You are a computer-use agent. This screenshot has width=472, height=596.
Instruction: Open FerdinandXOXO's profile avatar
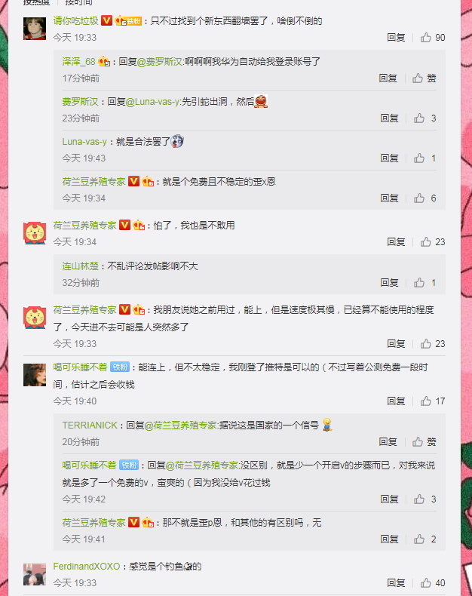(35, 574)
